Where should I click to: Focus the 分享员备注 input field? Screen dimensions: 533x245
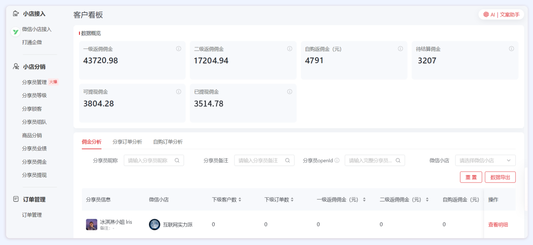click(x=264, y=161)
